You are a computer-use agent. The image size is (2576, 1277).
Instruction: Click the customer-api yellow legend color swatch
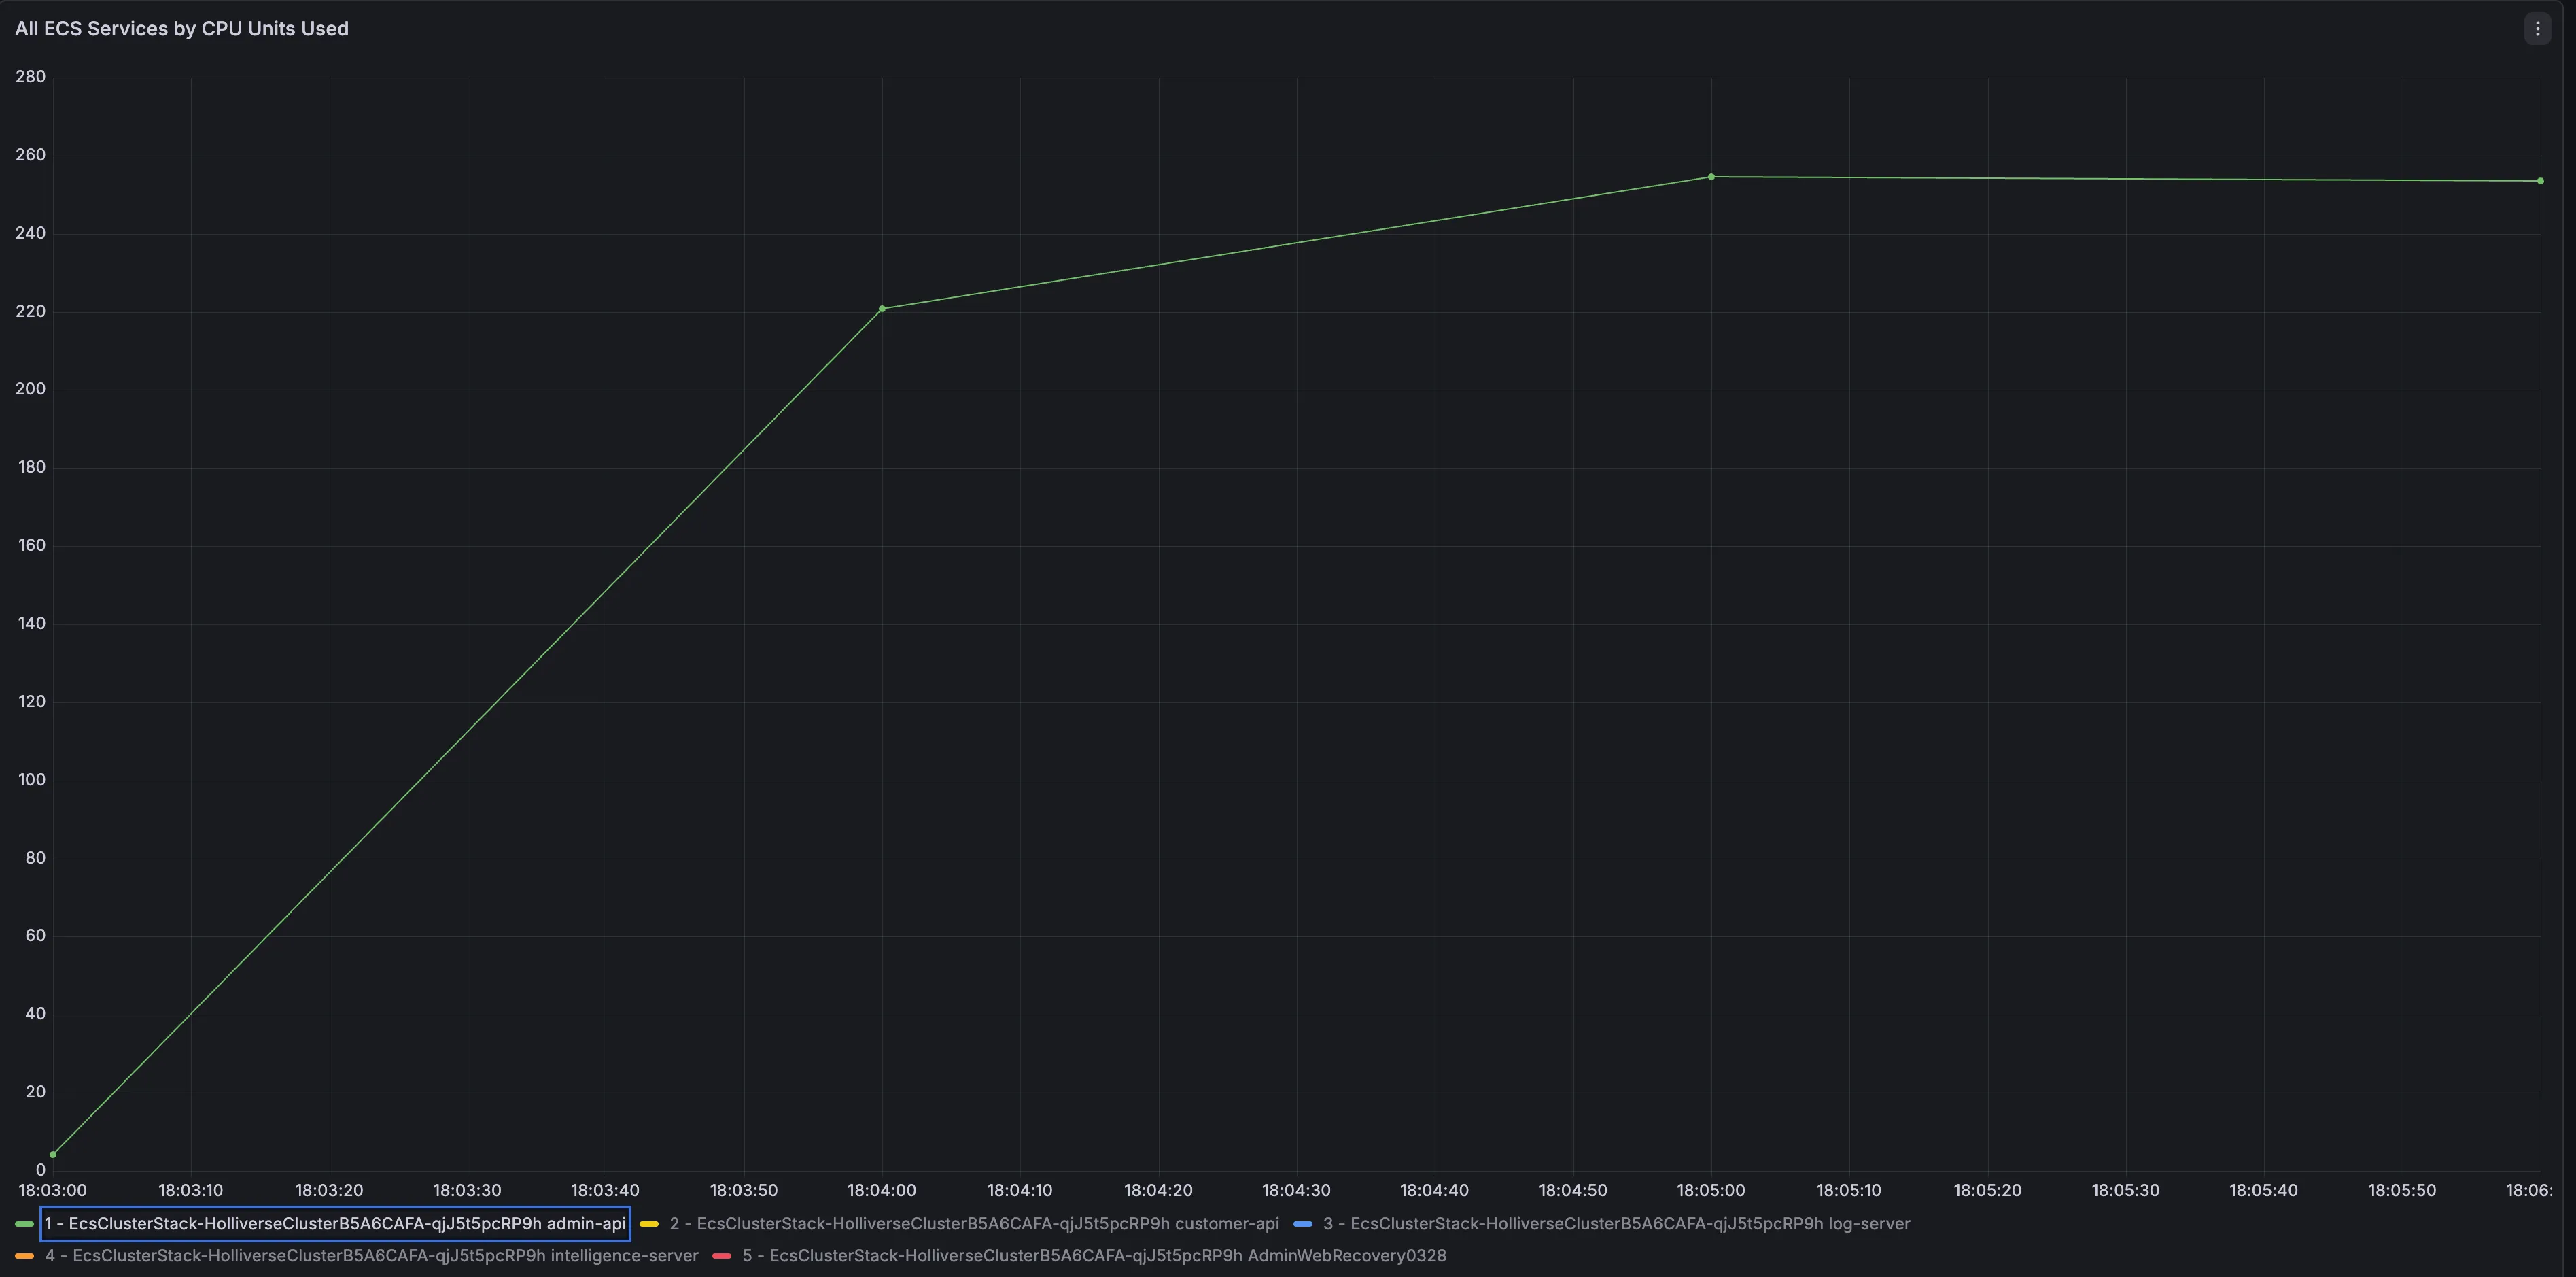[x=649, y=1224]
